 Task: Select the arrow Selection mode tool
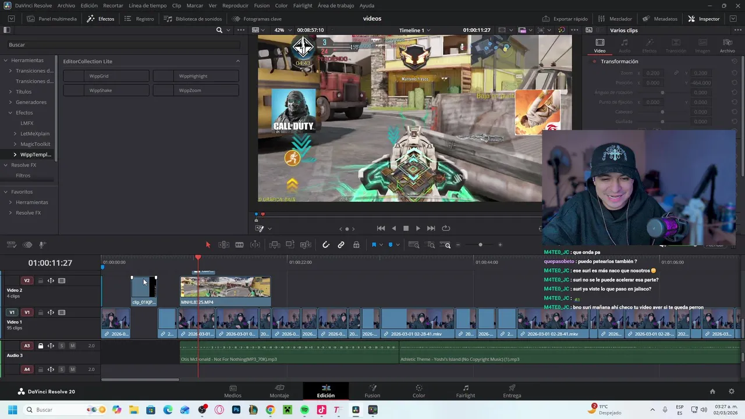(208, 245)
